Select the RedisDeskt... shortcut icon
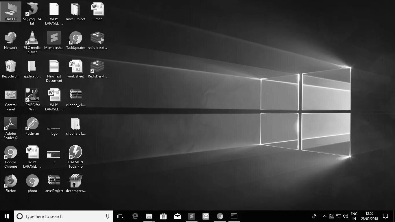 click(97, 69)
